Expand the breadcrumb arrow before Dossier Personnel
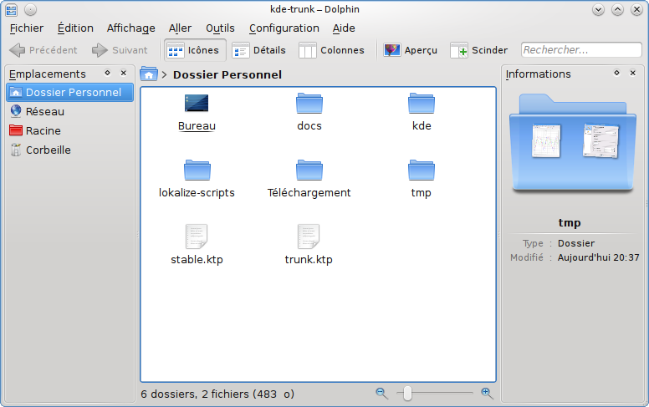 pos(165,75)
